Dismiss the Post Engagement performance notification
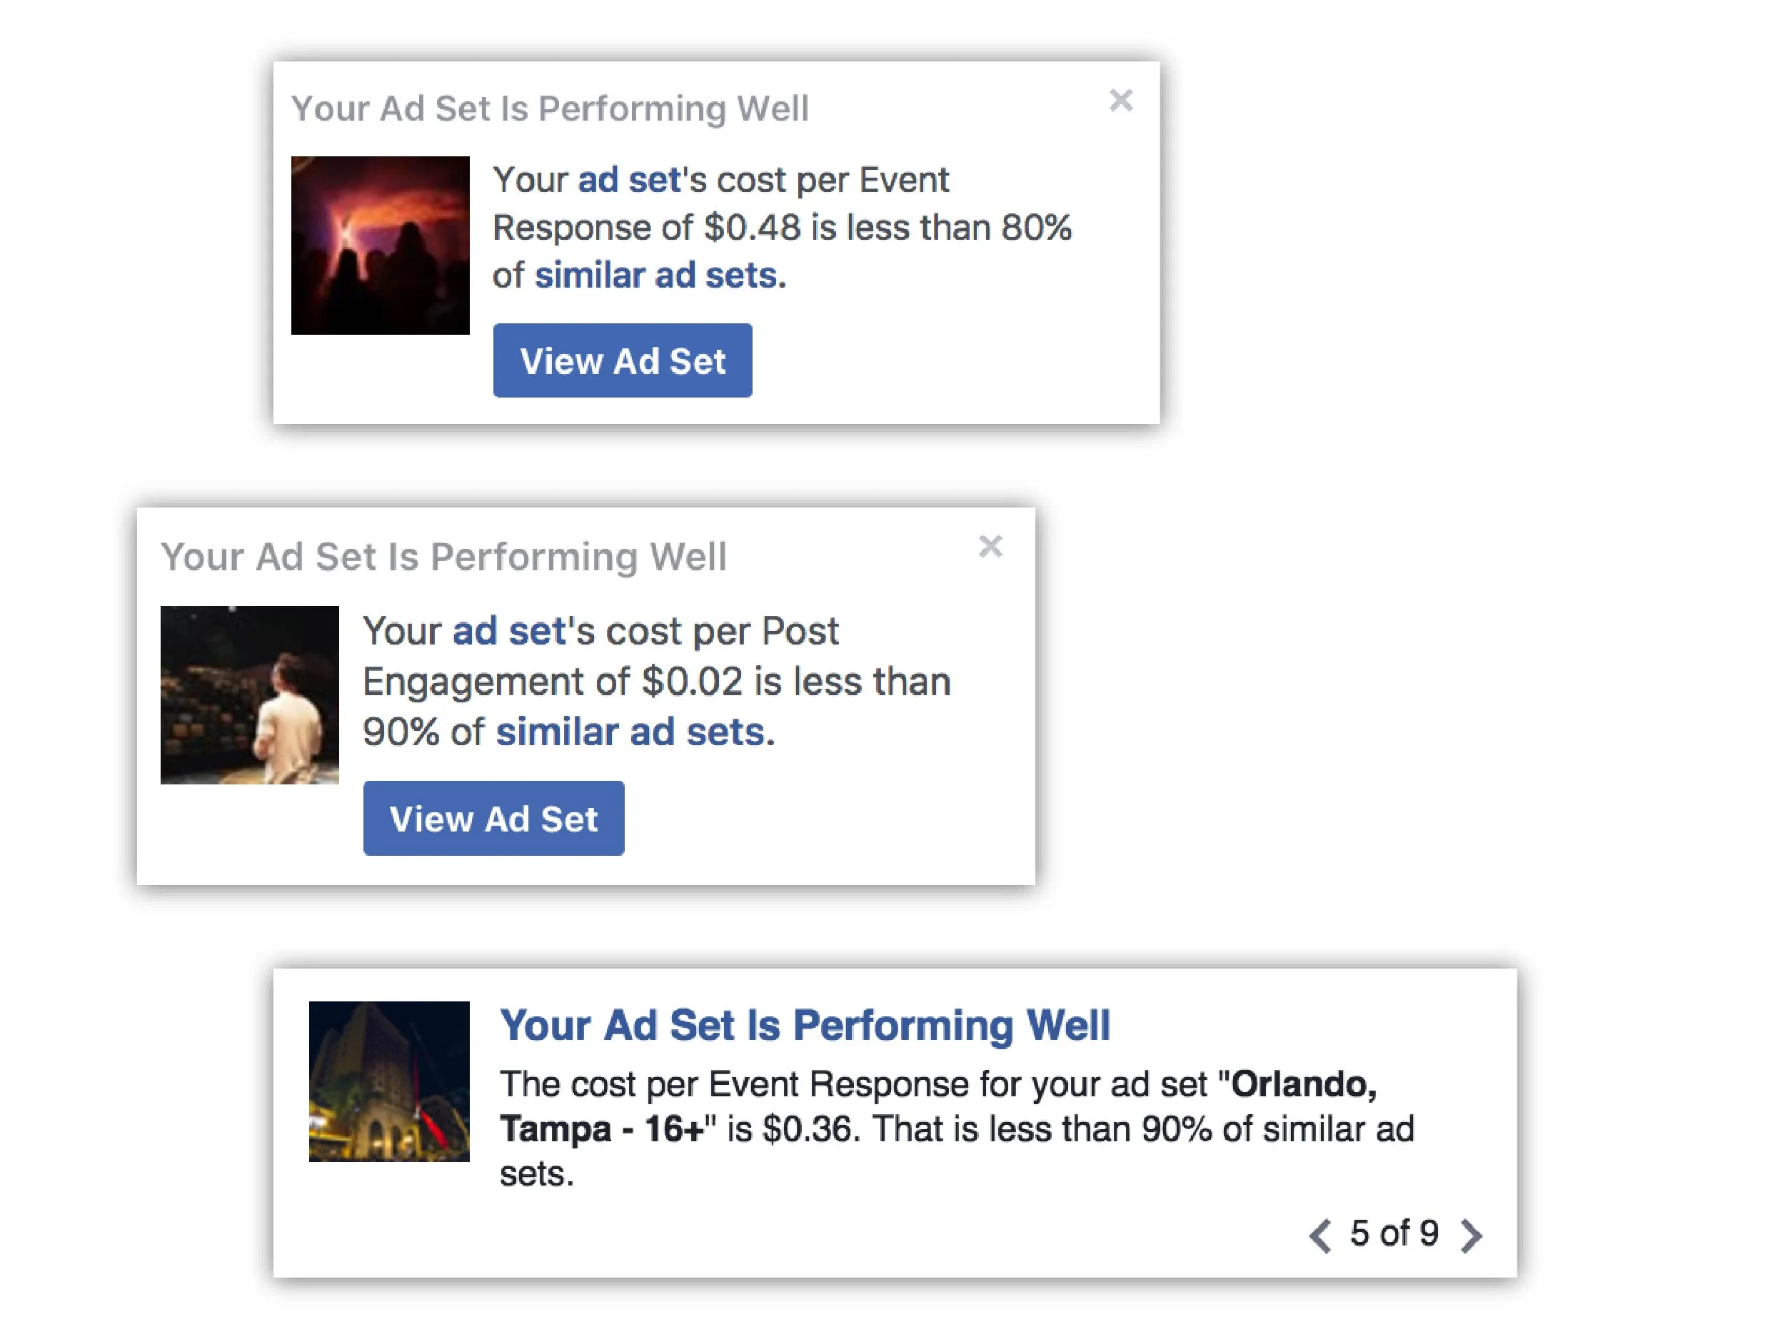This screenshot has width=1785, height=1339. click(x=990, y=547)
